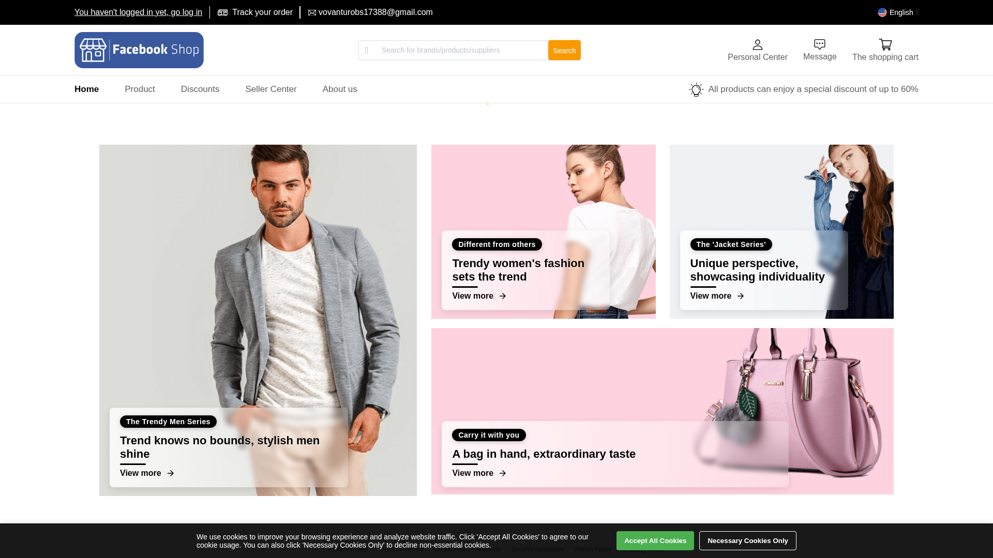
Task: Click the lightbulb discount notice icon
Action: [x=696, y=90]
